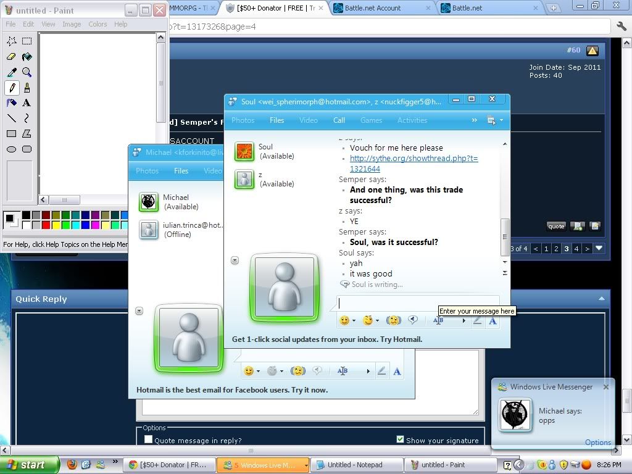Select the Text tool in Paint
This screenshot has height=474, width=632.
pos(27,103)
